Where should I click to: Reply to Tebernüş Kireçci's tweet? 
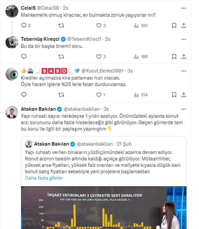click(x=24, y=56)
